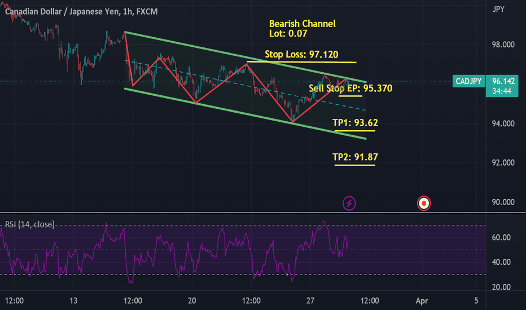Click the countdown timer 34:44

coord(502,91)
